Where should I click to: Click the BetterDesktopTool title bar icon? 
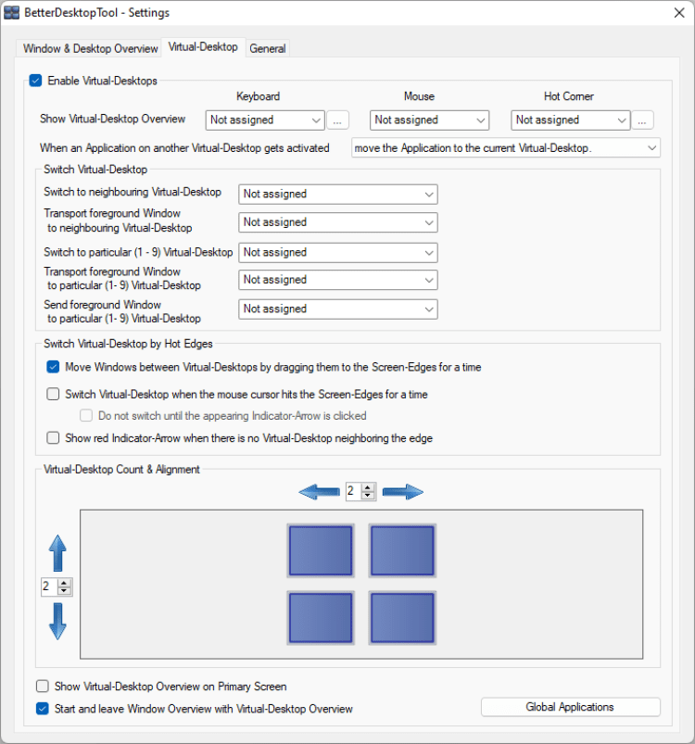11,13
